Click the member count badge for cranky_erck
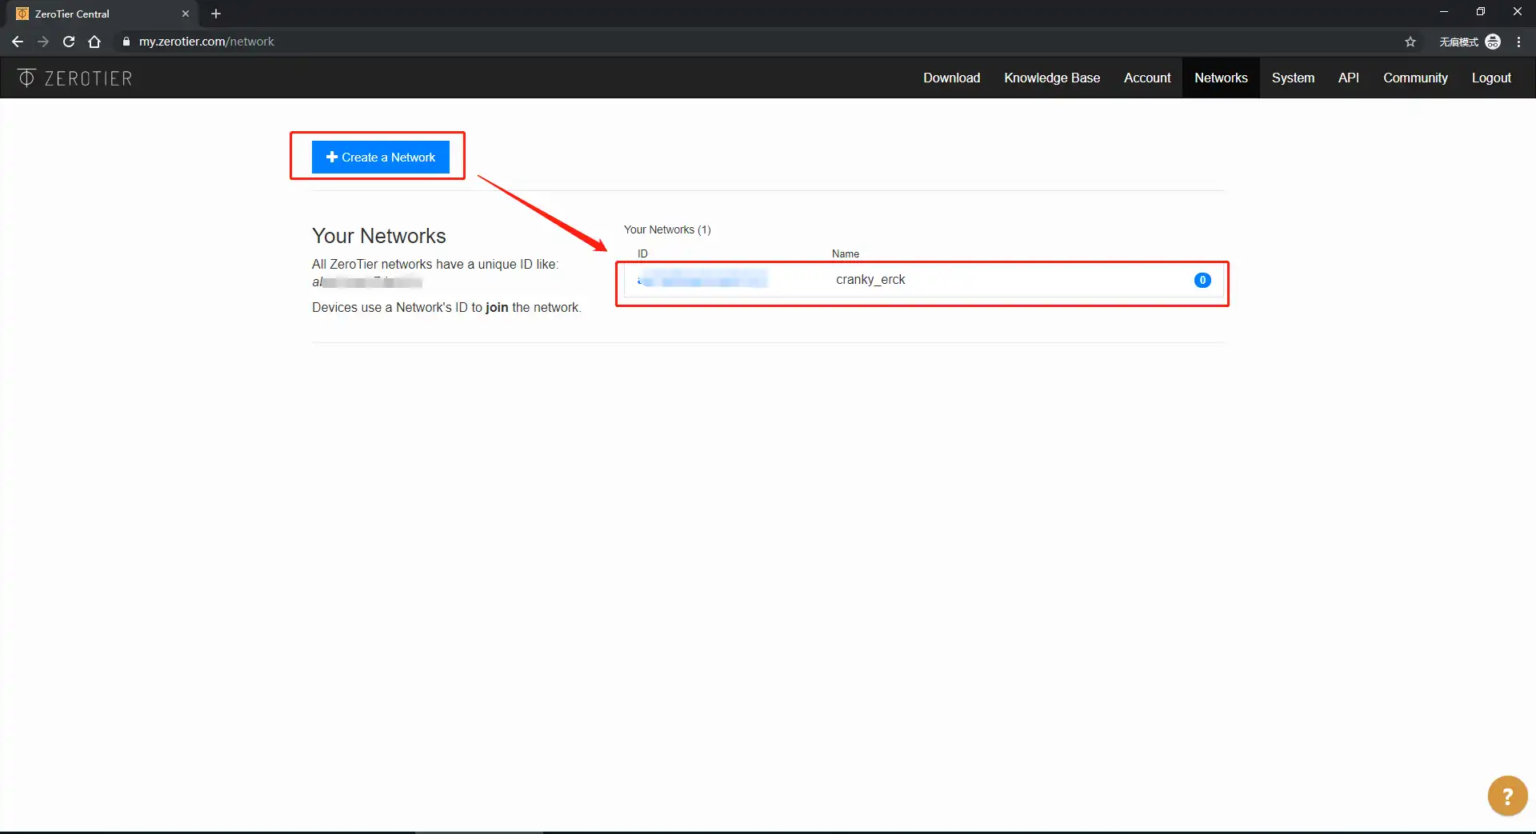 [1202, 280]
